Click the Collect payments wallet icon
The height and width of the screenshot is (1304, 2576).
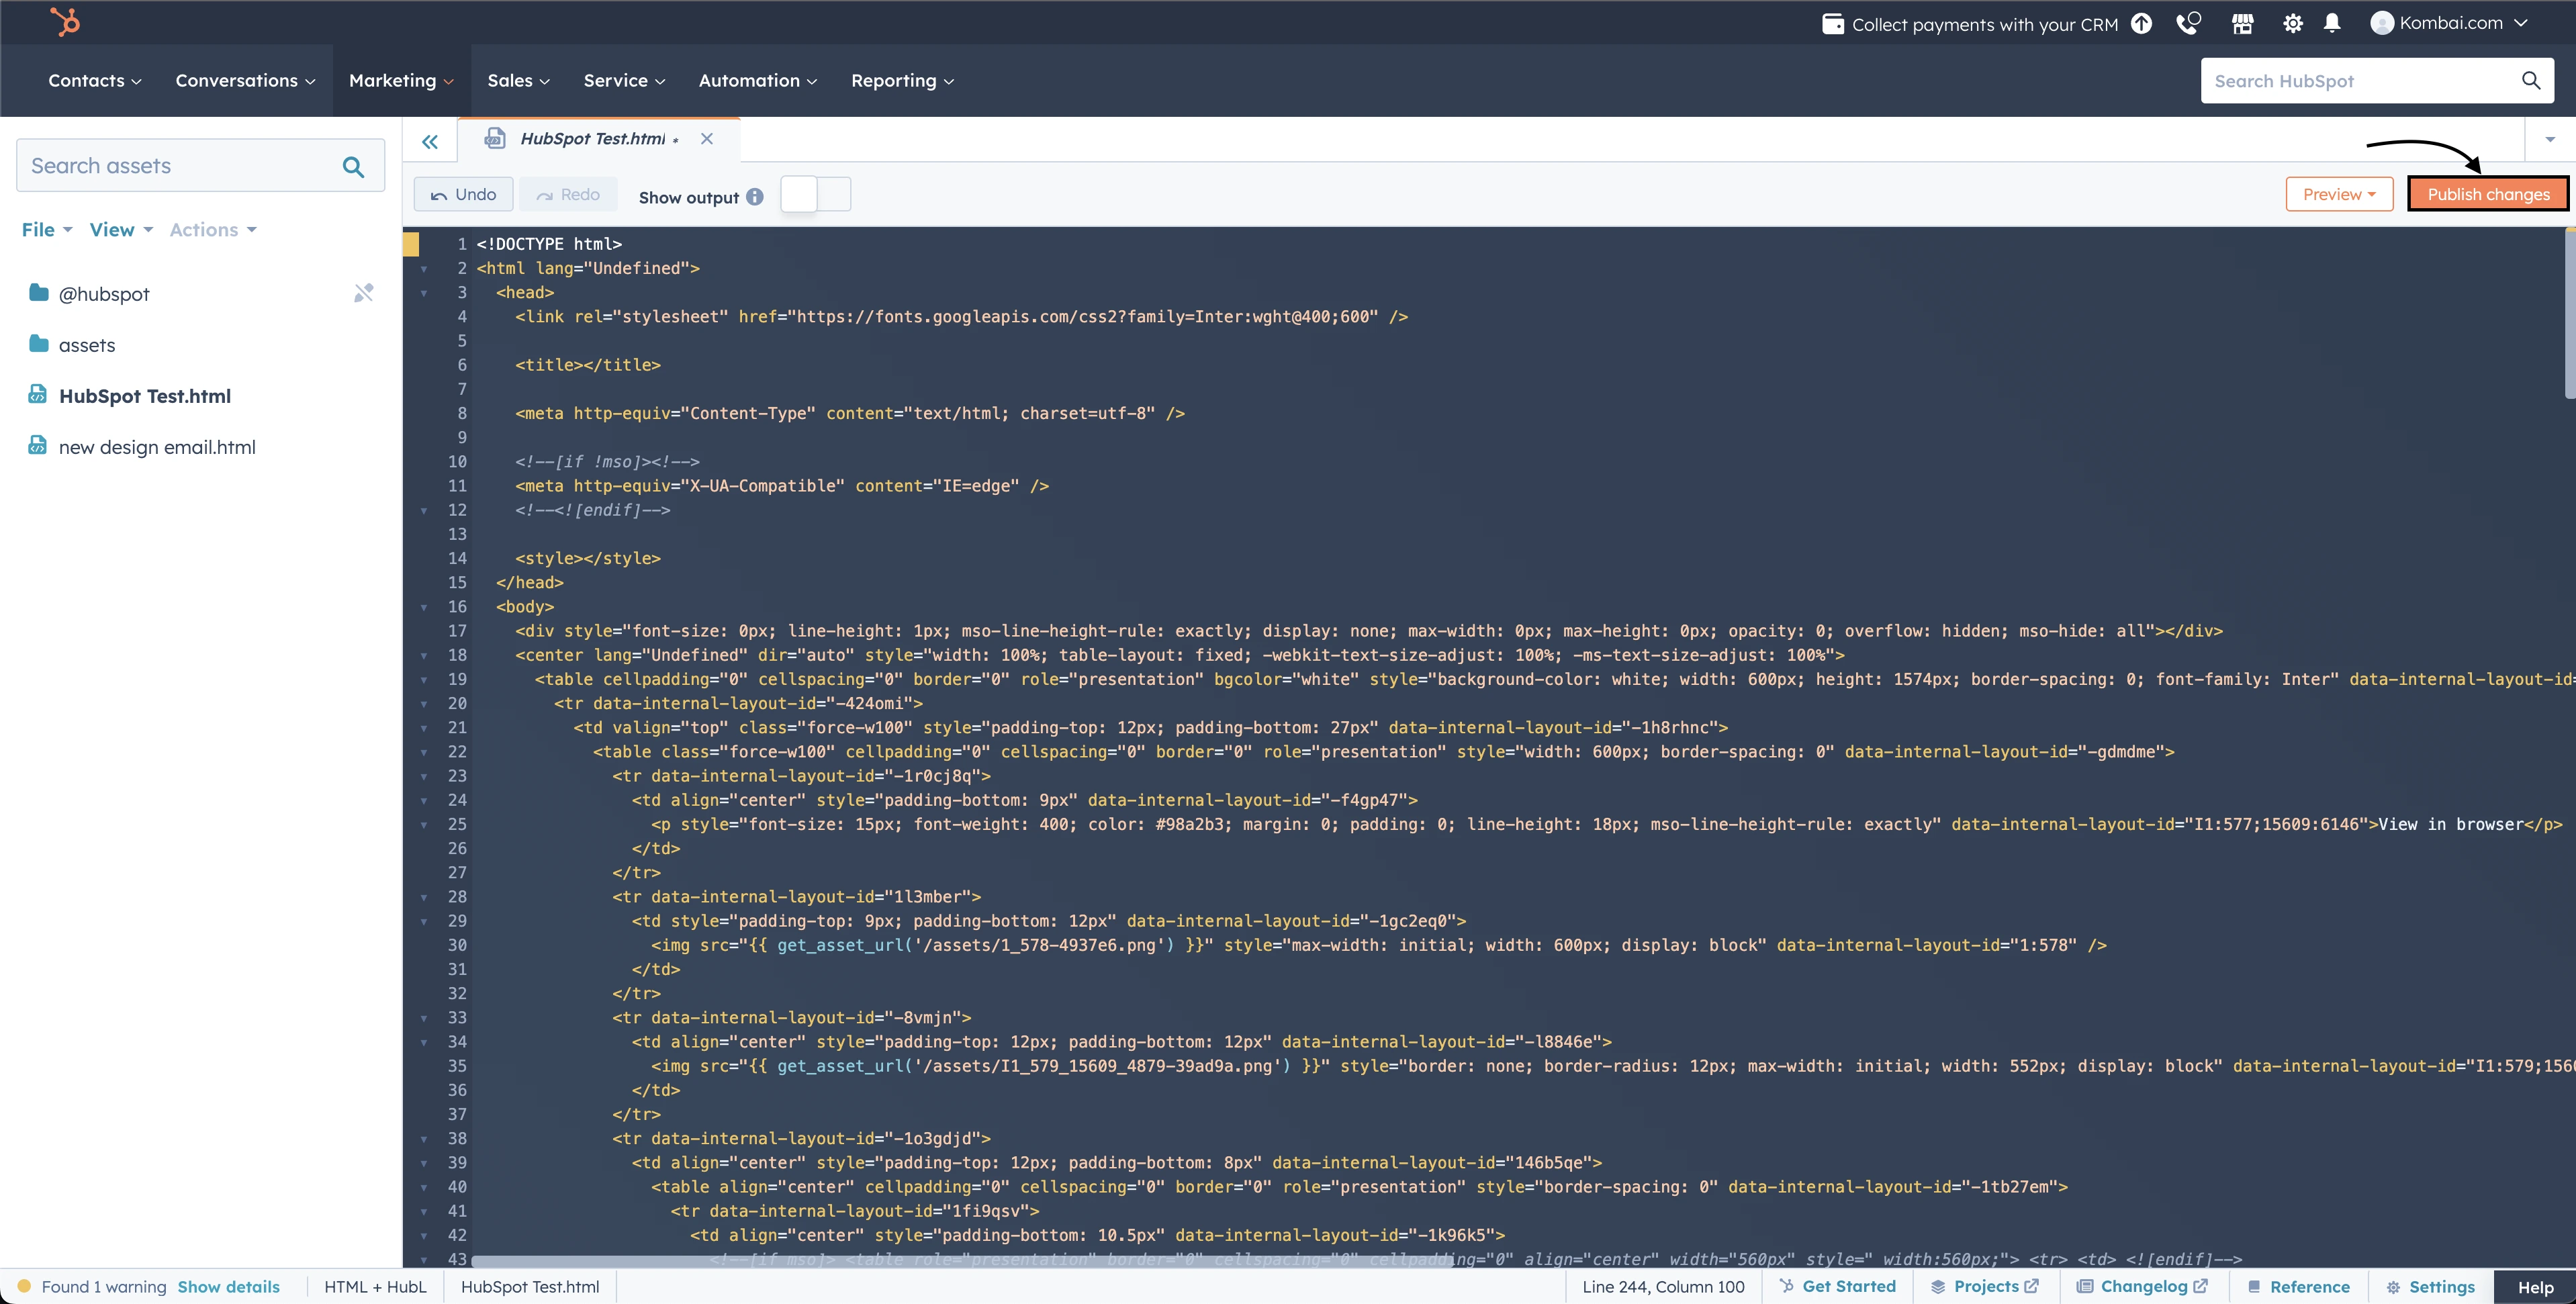(1832, 24)
